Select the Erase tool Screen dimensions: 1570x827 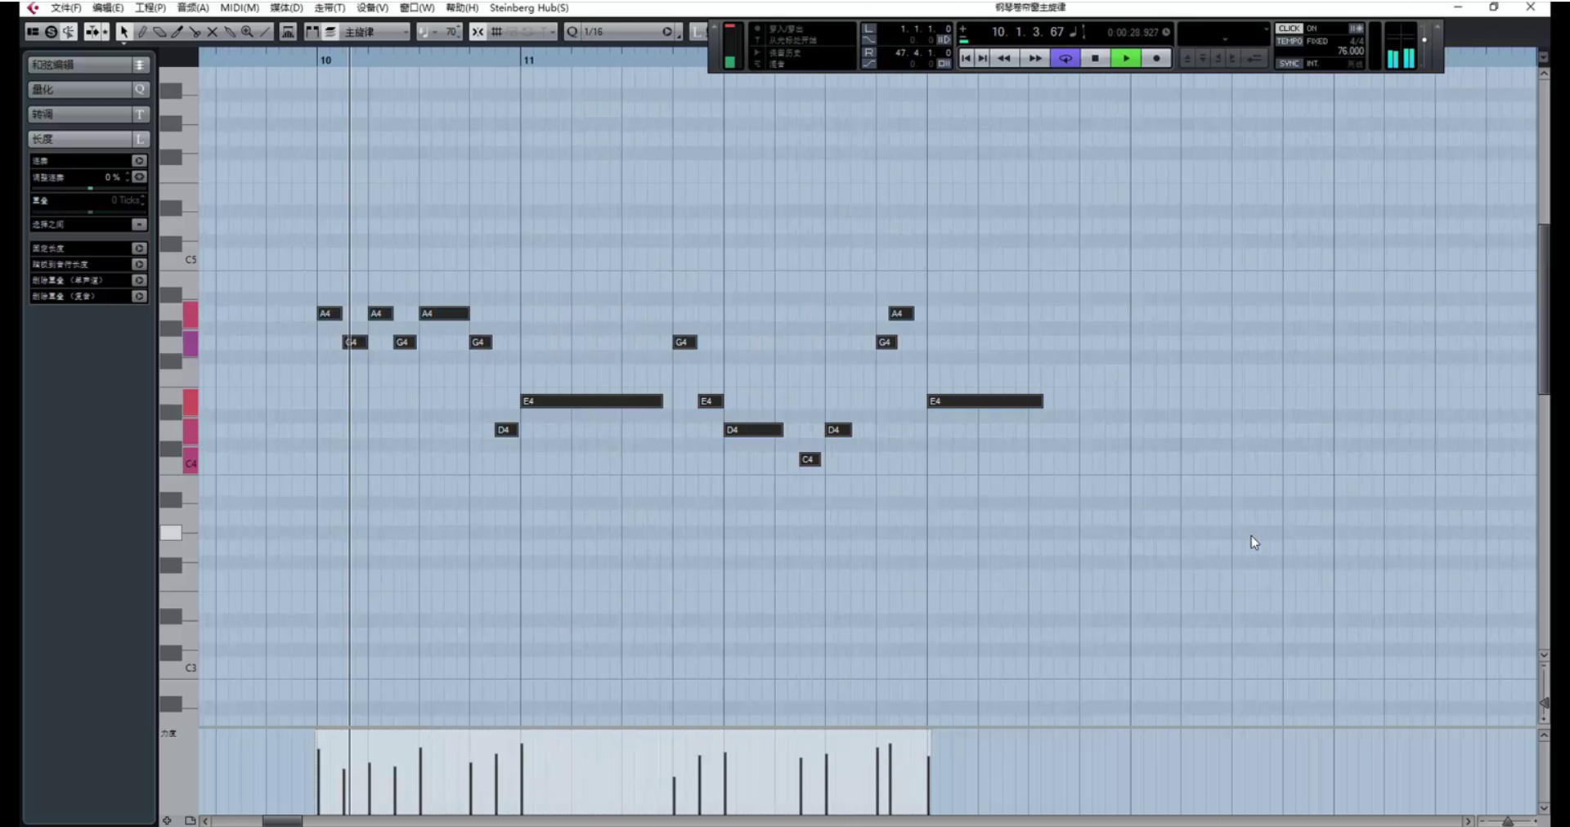click(159, 32)
